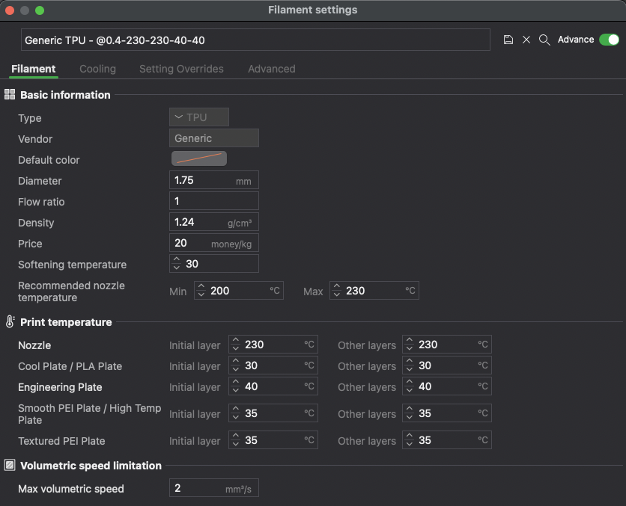Select the Filament tab
The width and height of the screenshot is (626, 506).
[x=34, y=69]
